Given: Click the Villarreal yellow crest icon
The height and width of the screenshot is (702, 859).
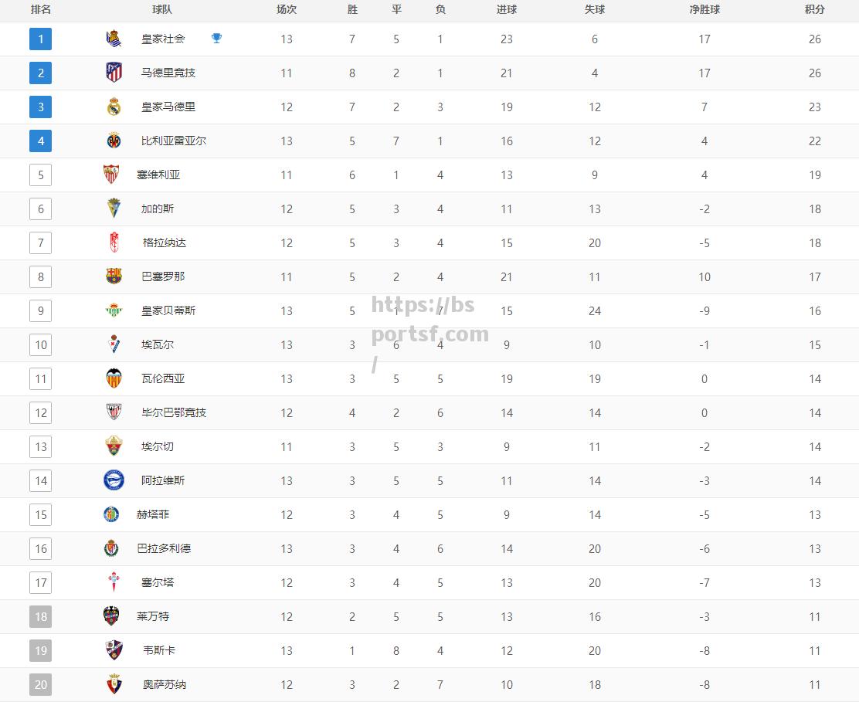Looking at the screenshot, I should pos(114,141).
